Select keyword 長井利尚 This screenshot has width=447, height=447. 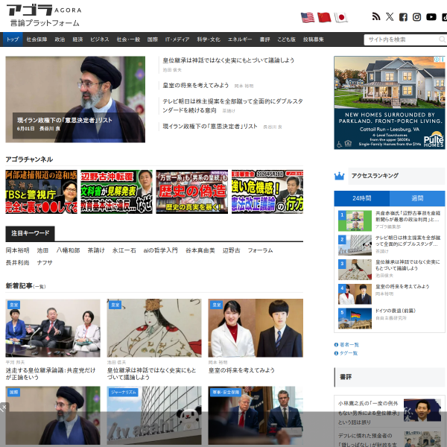(x=17, y=262)
